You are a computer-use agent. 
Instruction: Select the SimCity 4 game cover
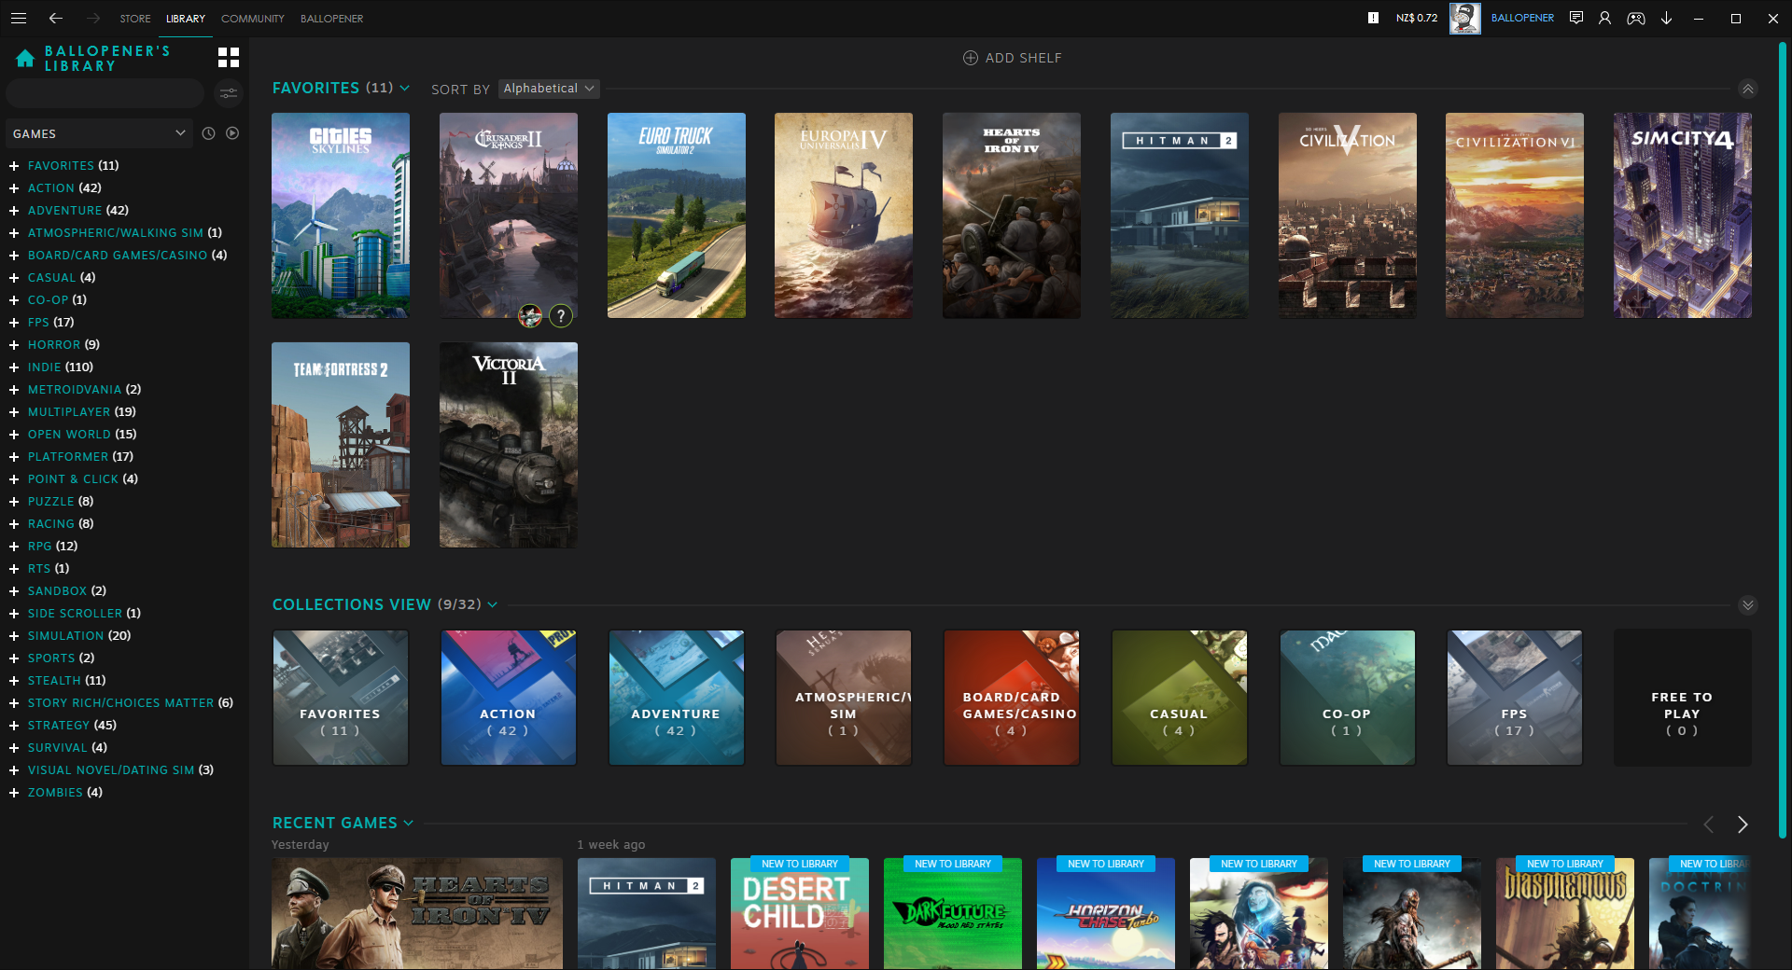coord(1683,215)
